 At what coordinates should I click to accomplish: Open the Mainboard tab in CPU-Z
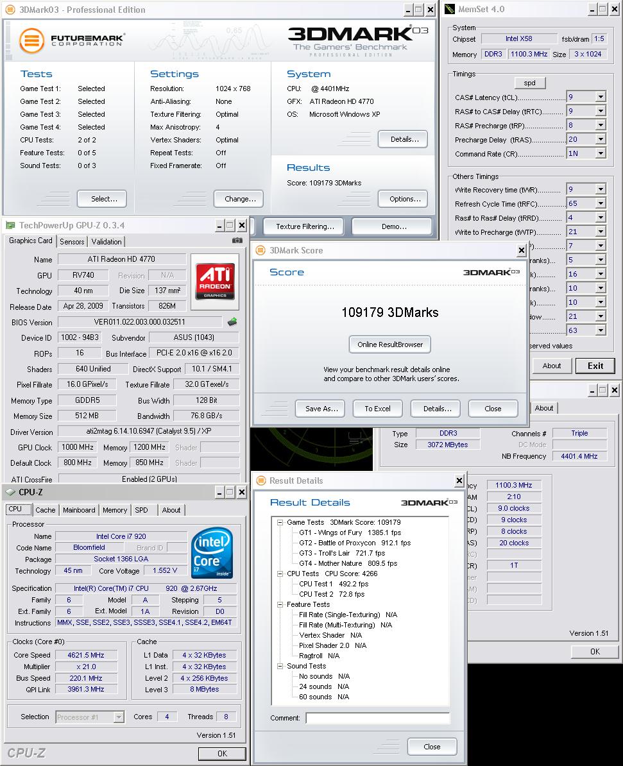tap(79, 510)
